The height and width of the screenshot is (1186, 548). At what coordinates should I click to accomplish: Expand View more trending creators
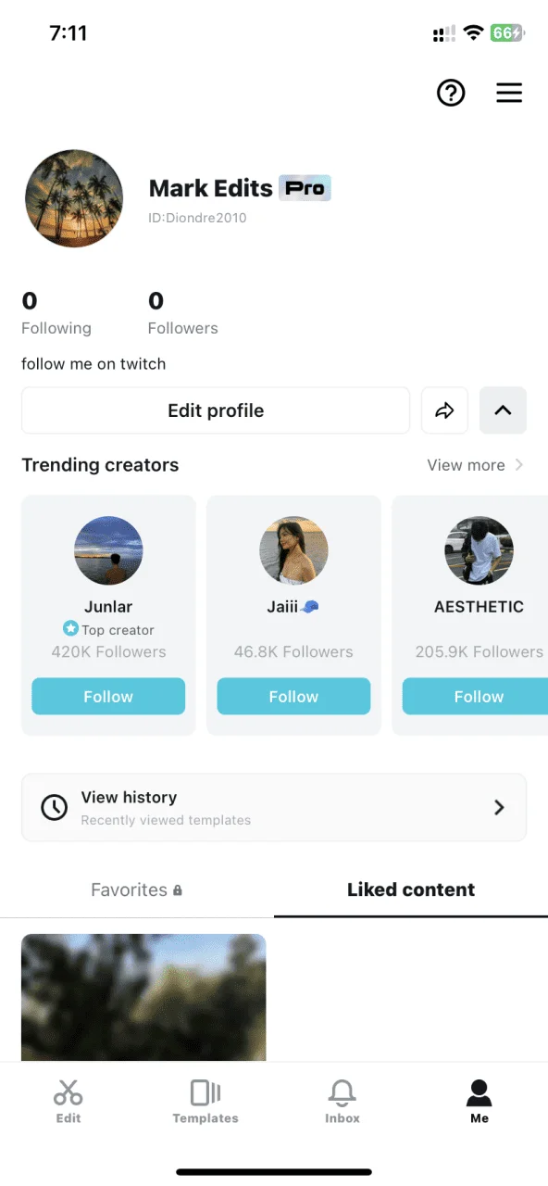[475, 465]
